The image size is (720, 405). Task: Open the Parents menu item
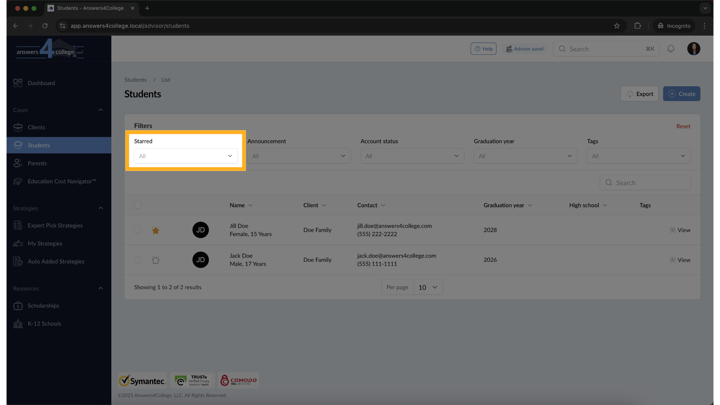37,163
